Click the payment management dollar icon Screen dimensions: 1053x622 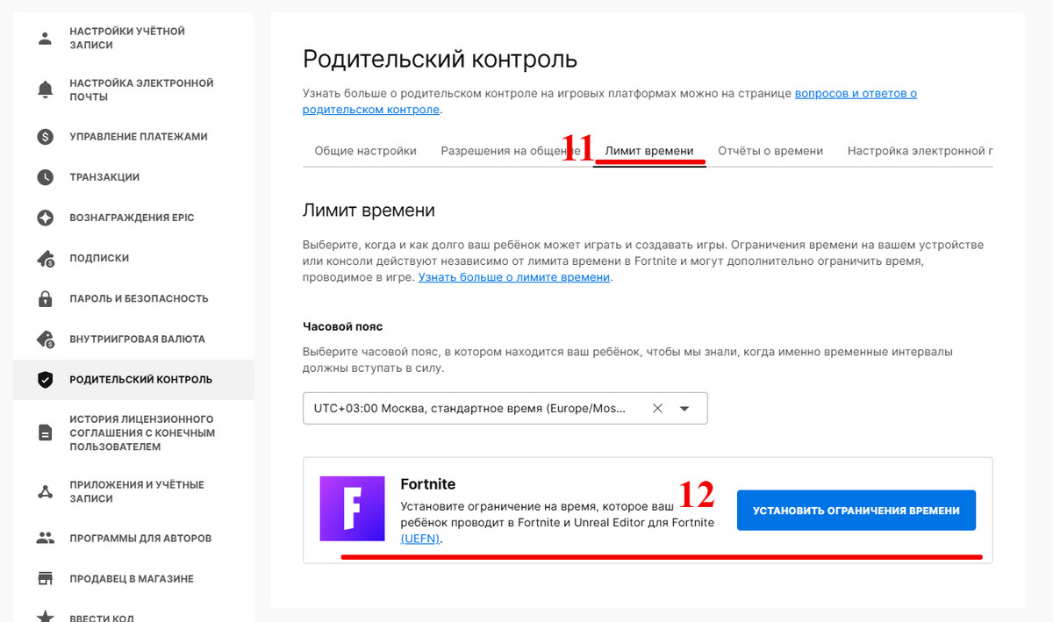(45, 137)
